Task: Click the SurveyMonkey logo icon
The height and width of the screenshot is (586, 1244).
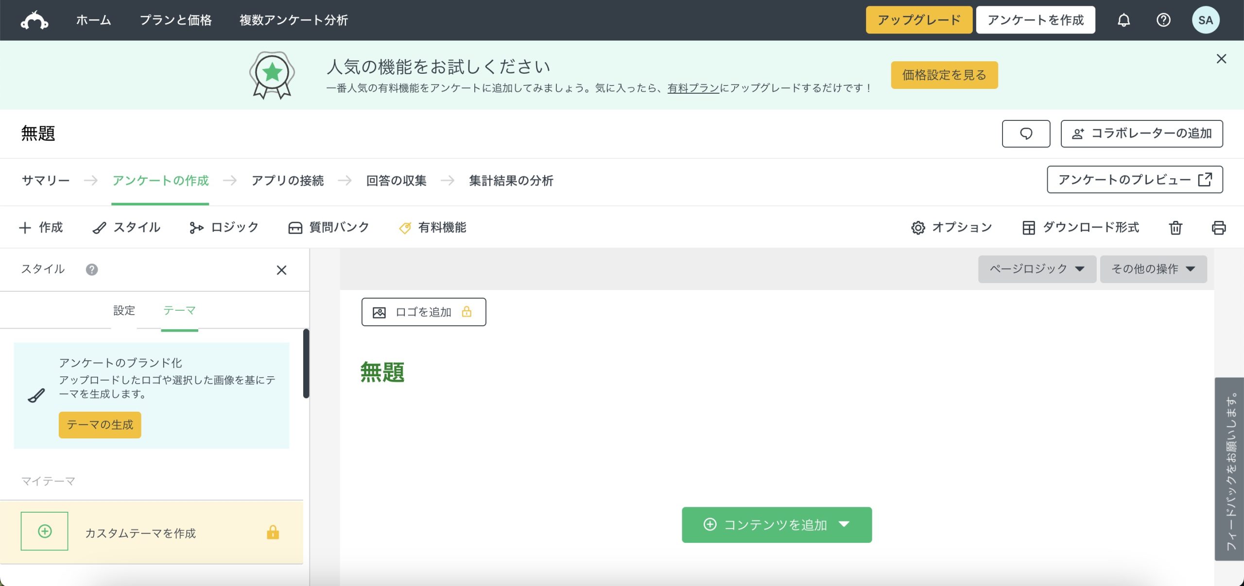Action: tap(34, 20)
